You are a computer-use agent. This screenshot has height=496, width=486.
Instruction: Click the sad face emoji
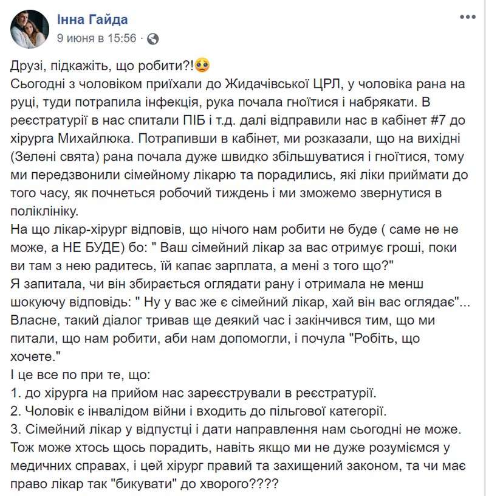click(203, 65)
